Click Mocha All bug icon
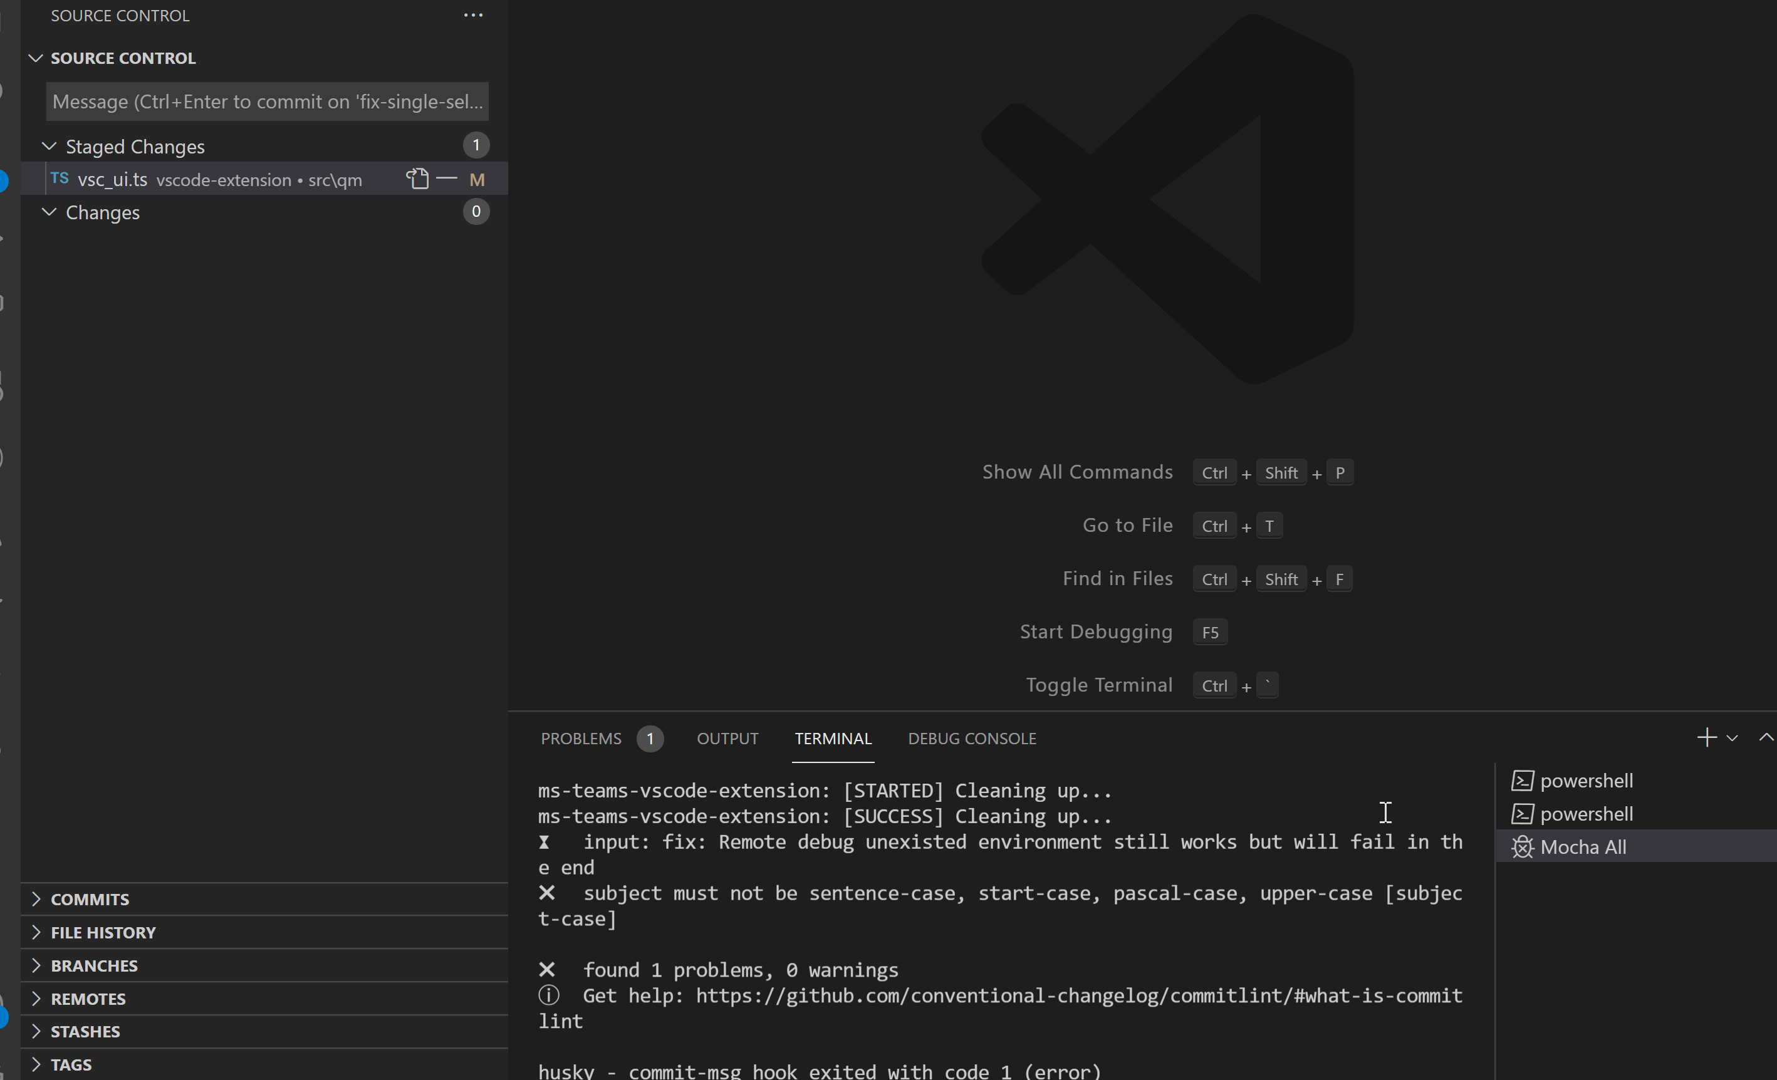Viewport: 1777px width, 1080px height. [x=1522, y=846]
